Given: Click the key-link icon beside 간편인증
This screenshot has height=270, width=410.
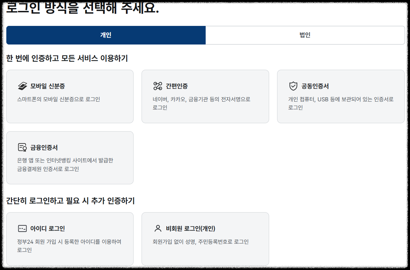Looking at the screenshot, I should pos(158,86).
